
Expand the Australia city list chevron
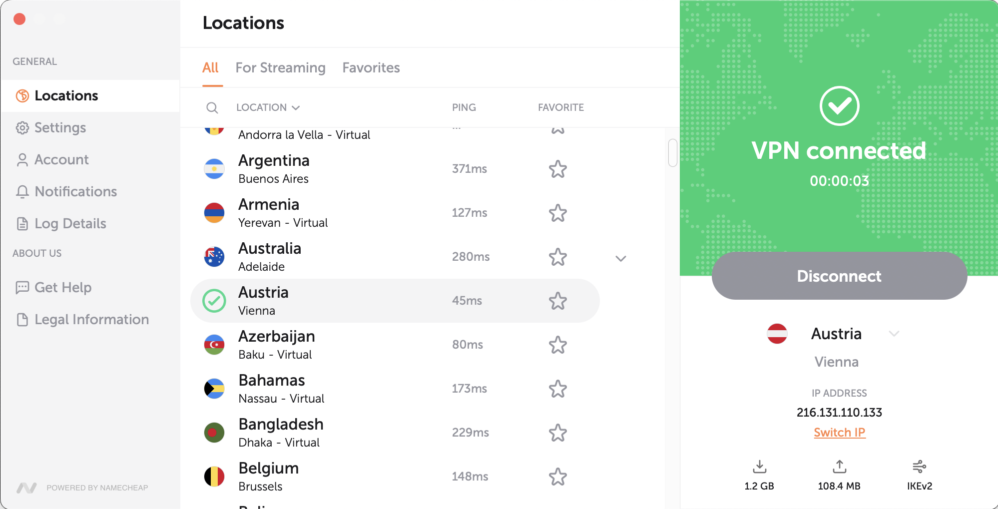tap(620, 258)
